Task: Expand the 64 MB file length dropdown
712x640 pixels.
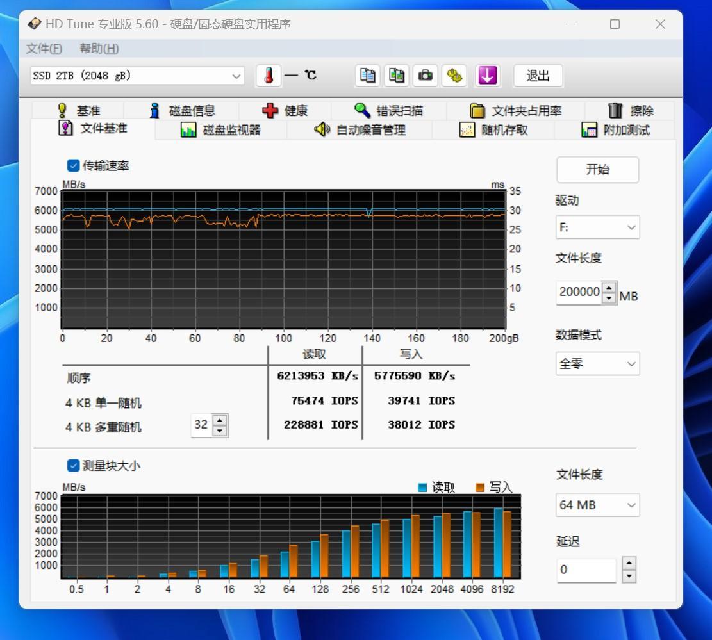Action: 597,505
